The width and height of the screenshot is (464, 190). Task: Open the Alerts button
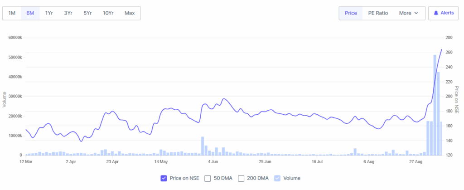(x=444, y=13)
